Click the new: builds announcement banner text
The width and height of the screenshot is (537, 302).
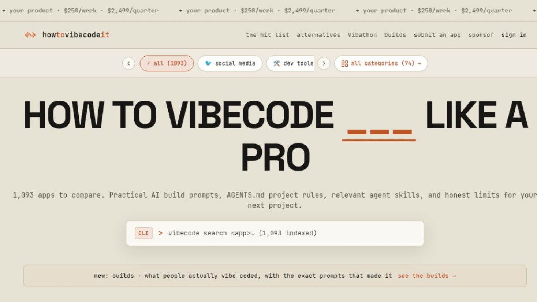243,276
